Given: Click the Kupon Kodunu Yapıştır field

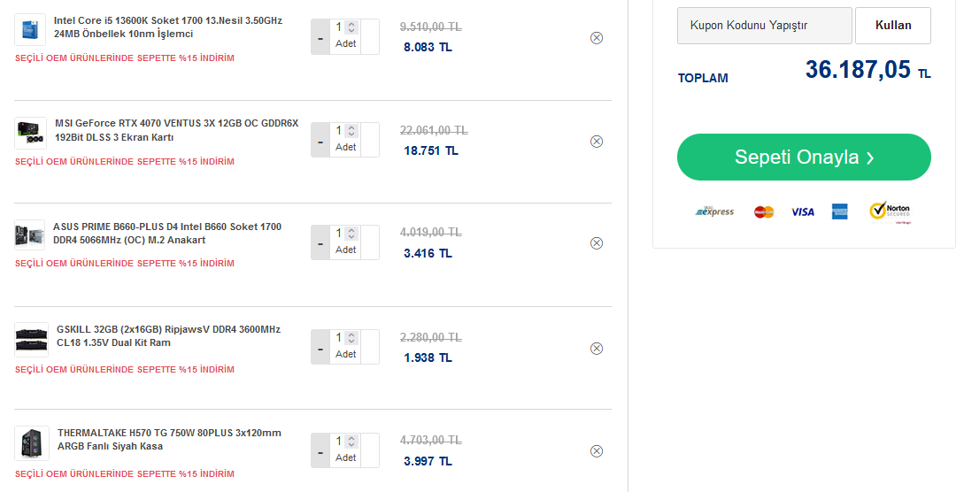Looking at the screenshot, I should click(764, 26).
